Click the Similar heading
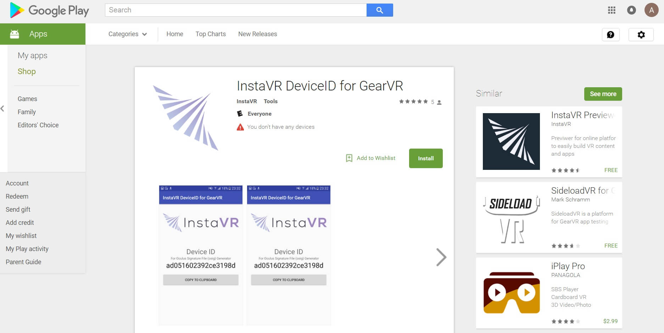 pos(489,94)
